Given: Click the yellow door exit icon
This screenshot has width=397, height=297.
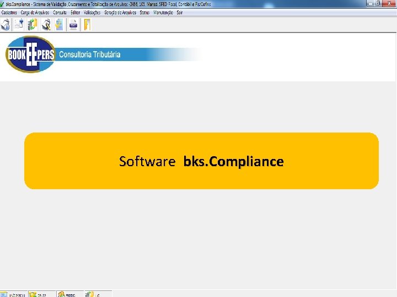Looking at the screenshot, I should click(x=87, y=25).
